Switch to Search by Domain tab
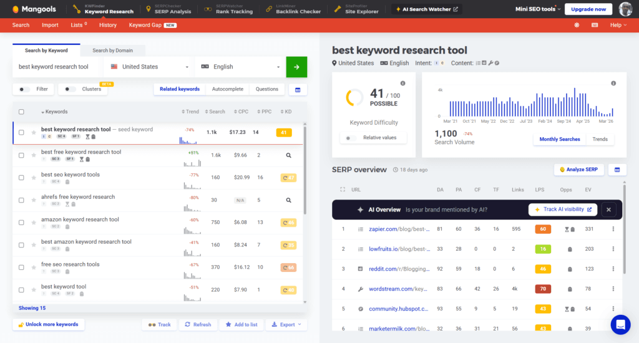This screenshot has height=343, width=639. (112, 51)
